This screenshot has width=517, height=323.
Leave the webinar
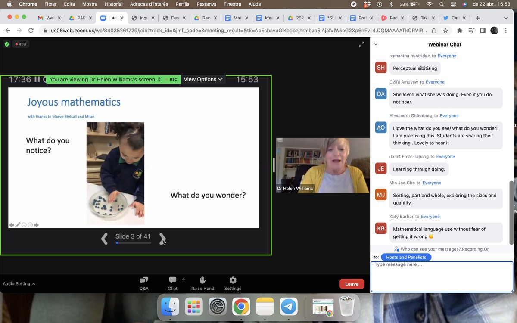click(352, 284)
